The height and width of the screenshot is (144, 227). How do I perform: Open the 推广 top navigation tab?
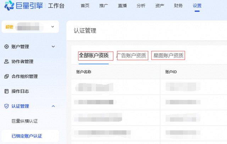tap(104, 6)
